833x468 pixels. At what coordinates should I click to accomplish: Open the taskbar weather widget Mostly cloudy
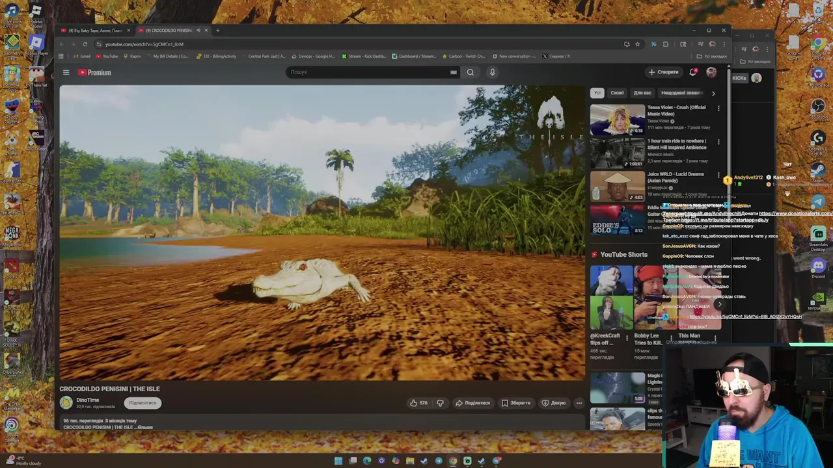click(23, 461)
